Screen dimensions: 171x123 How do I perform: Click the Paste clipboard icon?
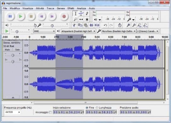(x=86, y=25)
